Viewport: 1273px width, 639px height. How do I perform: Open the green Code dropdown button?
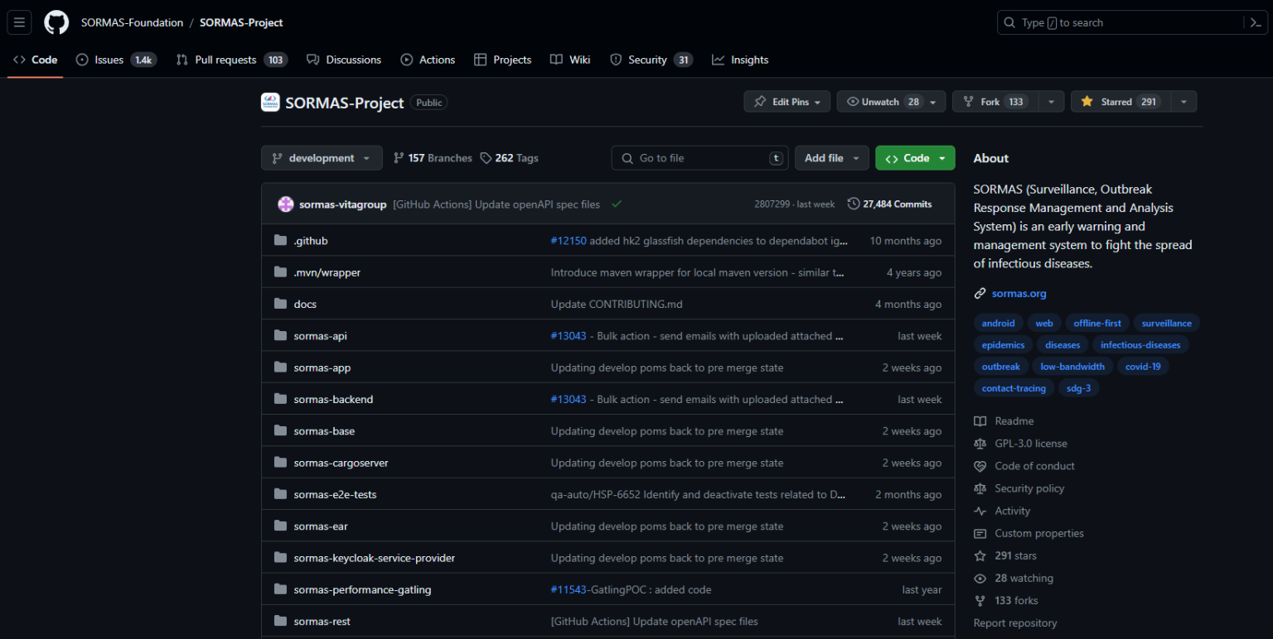pyautogui.click(x=915, y=158)
